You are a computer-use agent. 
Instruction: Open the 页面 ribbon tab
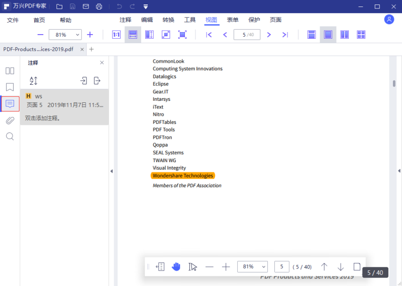coord(276,20)
